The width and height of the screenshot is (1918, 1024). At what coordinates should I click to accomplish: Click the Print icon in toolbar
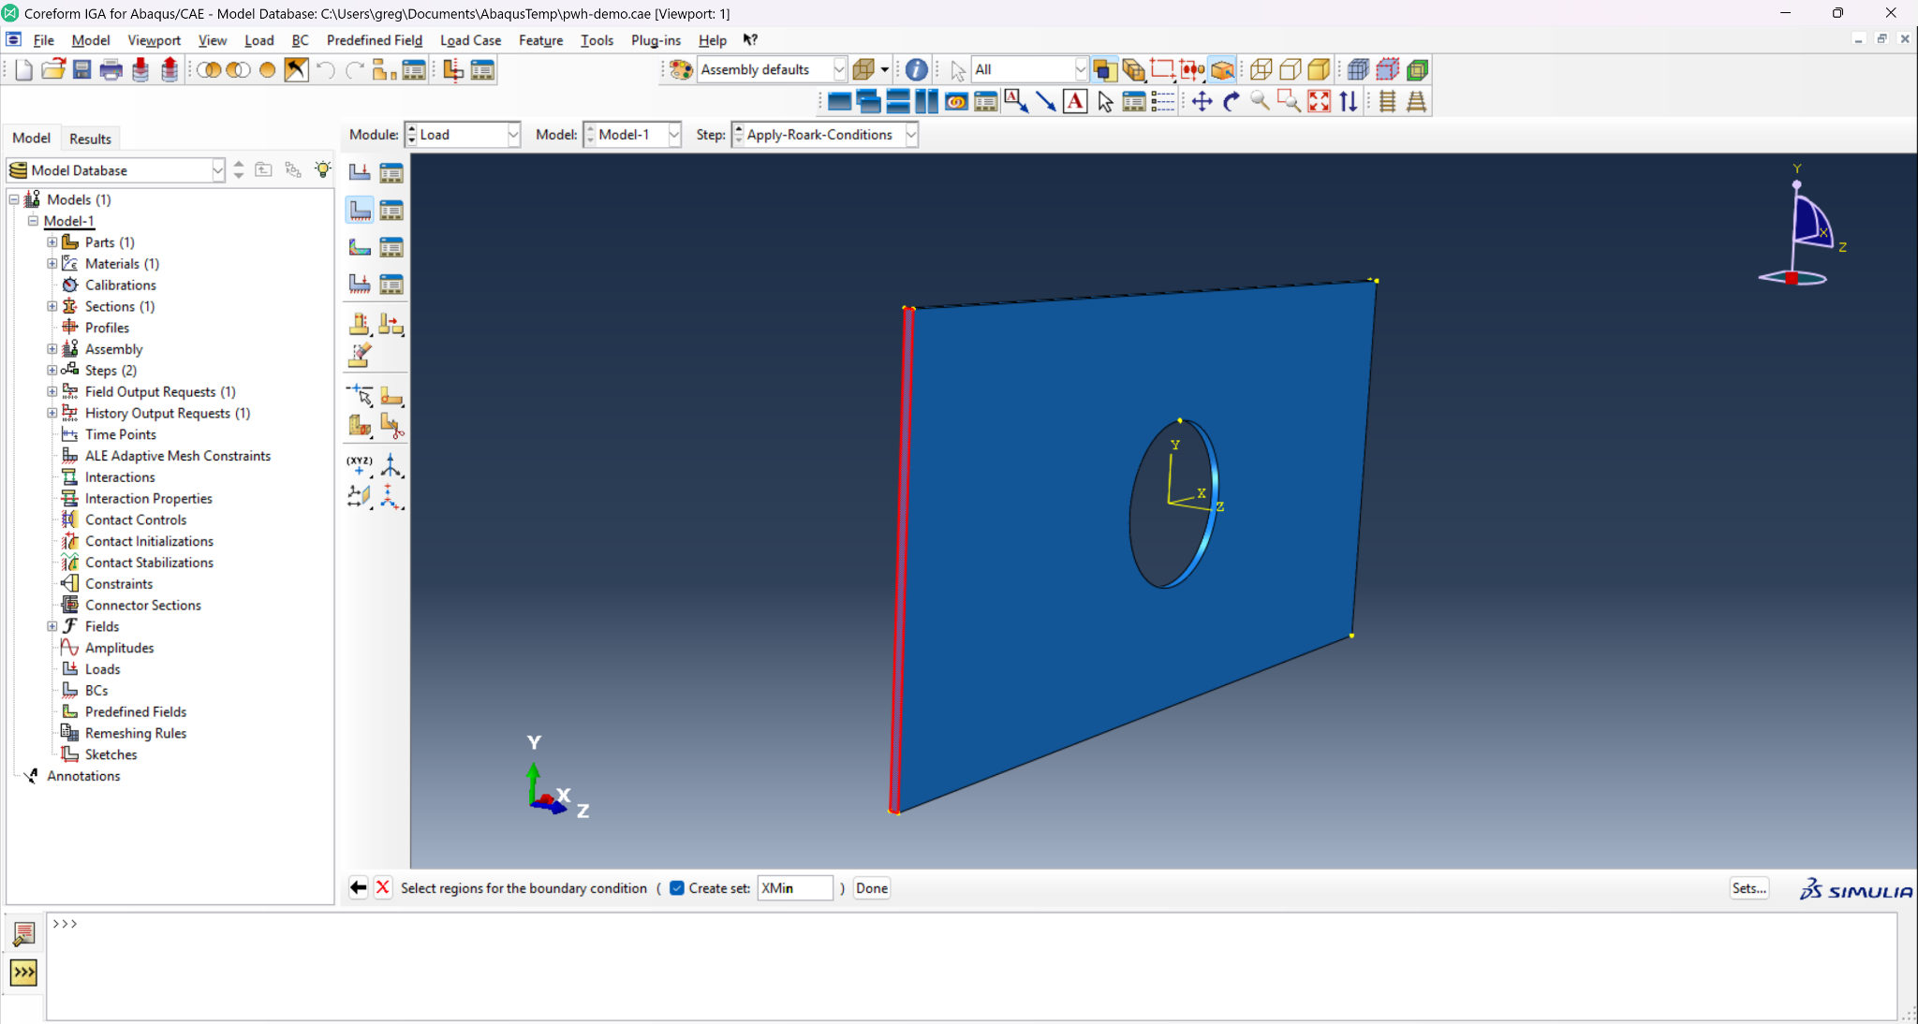111,70
